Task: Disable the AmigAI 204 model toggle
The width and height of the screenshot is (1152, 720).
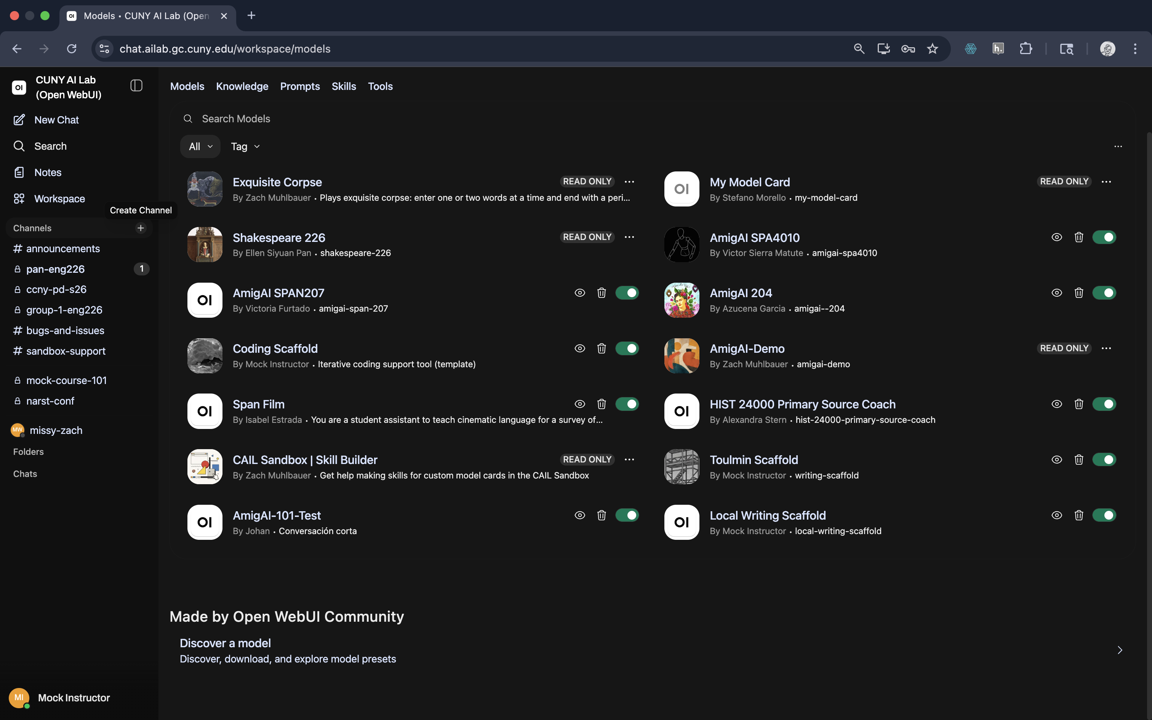Action: pos(1104,293)
